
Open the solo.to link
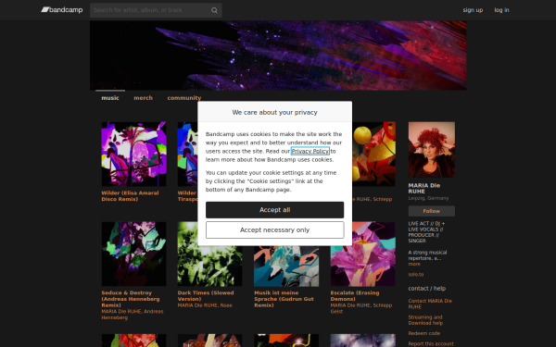coord(416,275)
